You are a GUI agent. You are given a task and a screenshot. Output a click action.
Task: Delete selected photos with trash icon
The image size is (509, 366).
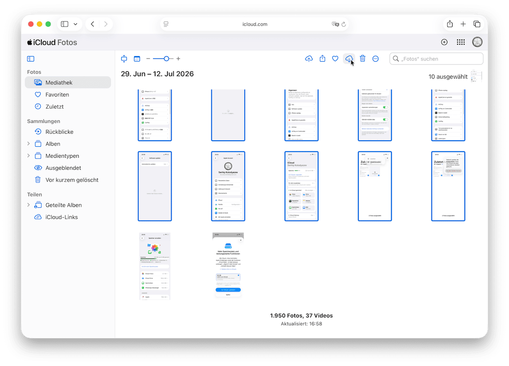362,59
